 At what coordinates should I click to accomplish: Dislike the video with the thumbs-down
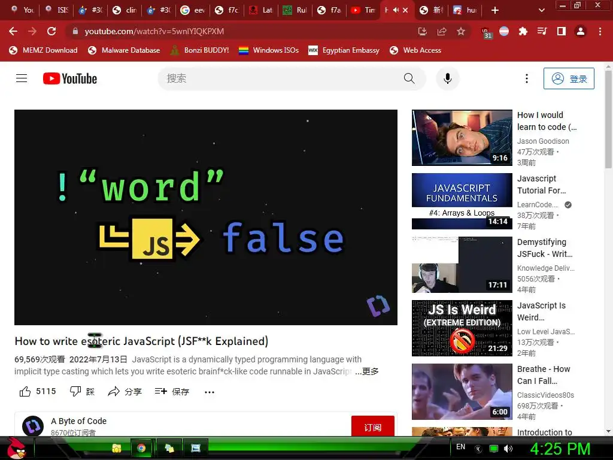[82, 392]
